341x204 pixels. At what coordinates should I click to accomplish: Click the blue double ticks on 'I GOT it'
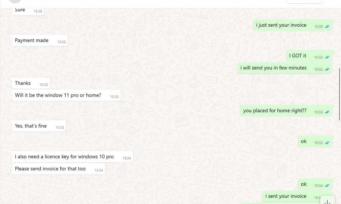(x=327, y=57)
